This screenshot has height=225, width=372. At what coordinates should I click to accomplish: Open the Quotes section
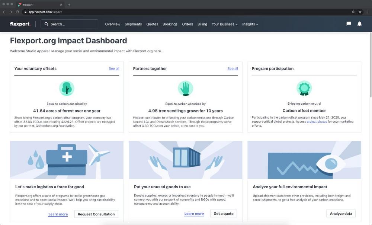[x=152, y=24]
